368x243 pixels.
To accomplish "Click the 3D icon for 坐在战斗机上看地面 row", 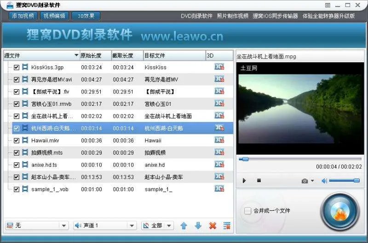I will point(219,116).
